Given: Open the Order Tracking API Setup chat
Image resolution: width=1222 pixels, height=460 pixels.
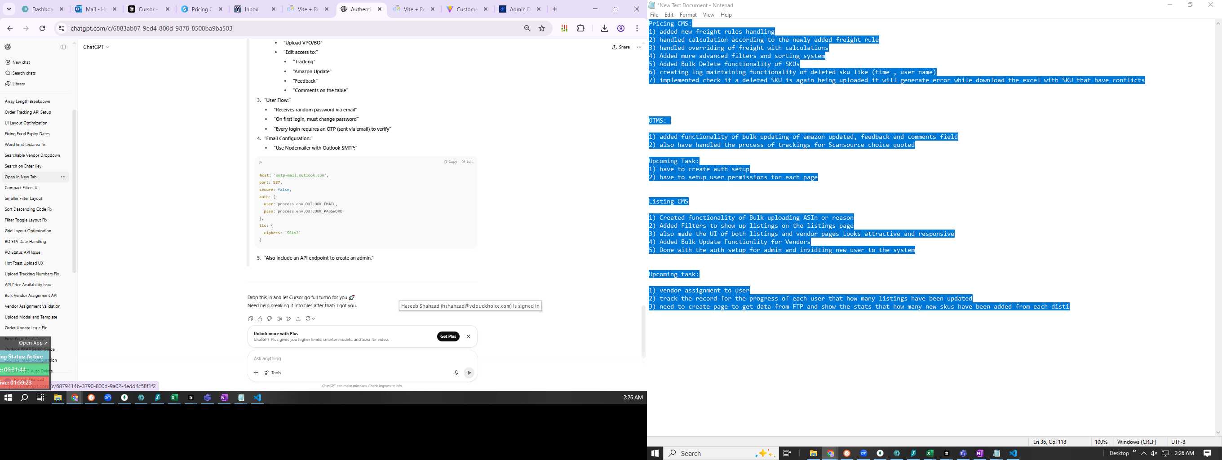Looking at the screenshot, I should tap(28, 112).
